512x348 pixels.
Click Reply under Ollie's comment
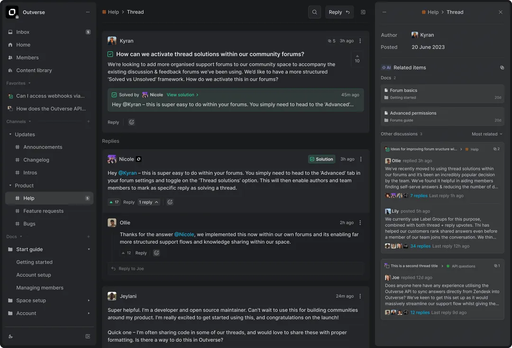click(141, 253)
